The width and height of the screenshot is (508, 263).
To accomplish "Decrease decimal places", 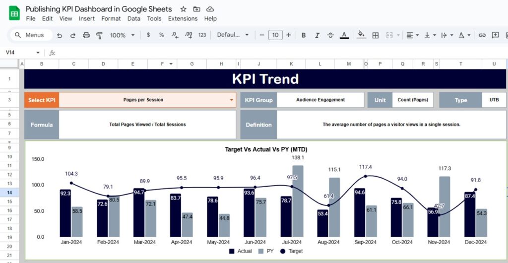I will [x=175, y=35].
